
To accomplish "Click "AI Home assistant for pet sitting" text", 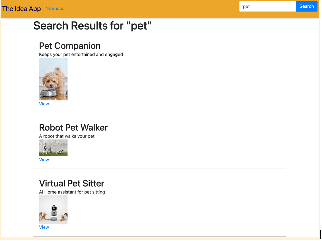I will pos(72,192).
